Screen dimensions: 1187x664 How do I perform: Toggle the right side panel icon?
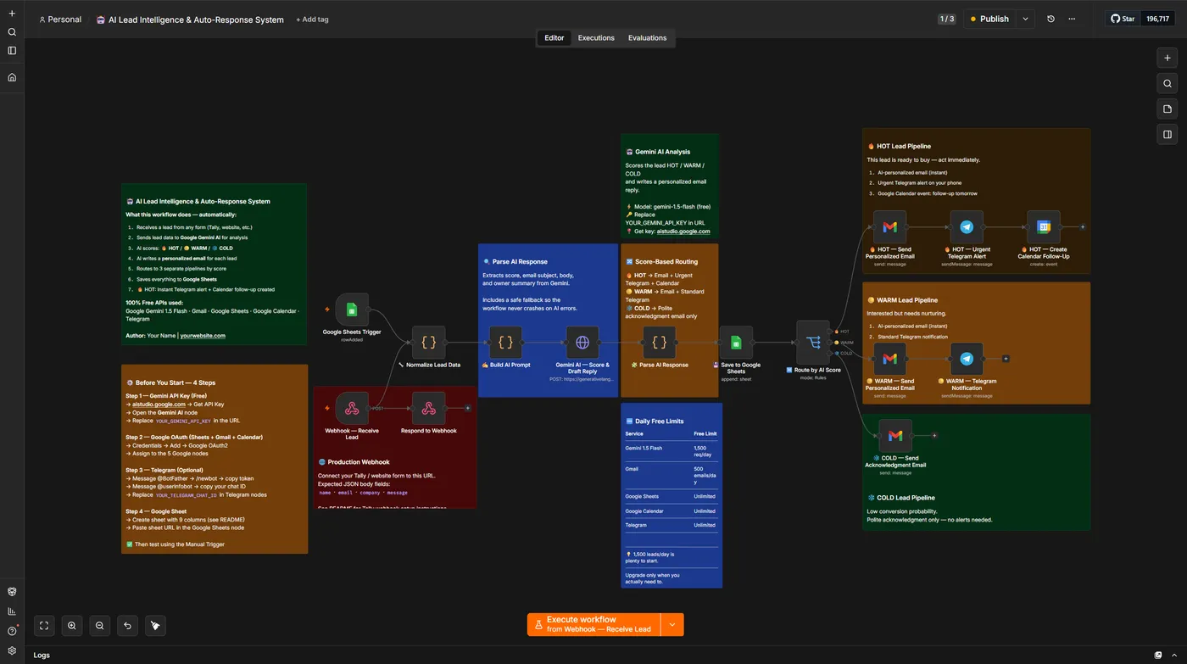pyautogui.click(x=1167, y=134)
